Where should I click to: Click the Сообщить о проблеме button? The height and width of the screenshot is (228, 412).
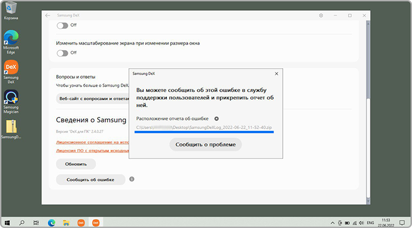click(x=205, y=144)
